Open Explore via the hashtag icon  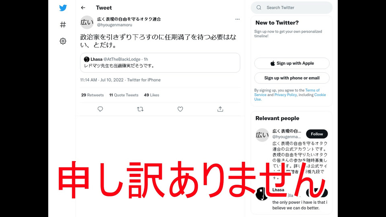(x=63, y=25)
